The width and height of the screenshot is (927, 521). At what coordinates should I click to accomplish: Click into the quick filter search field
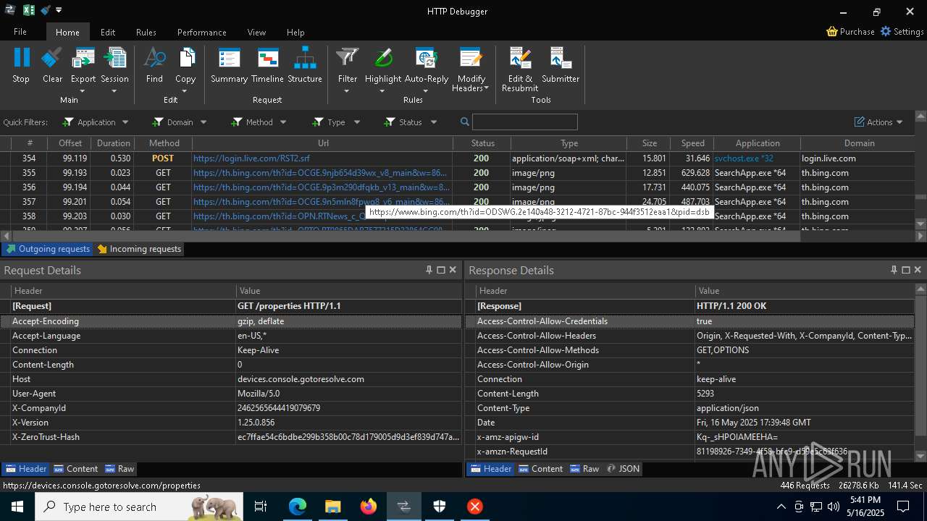525,122
